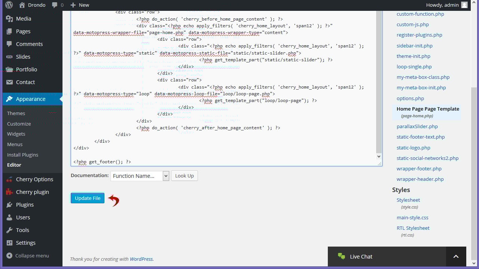
Task: Click the Settings sliders icon
Action: click(9, 243)
